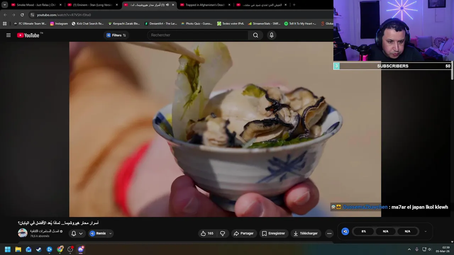This screenshot has width=454, height=255.
Task: Click the system tray microphone icon
Action: coord(417,249)
